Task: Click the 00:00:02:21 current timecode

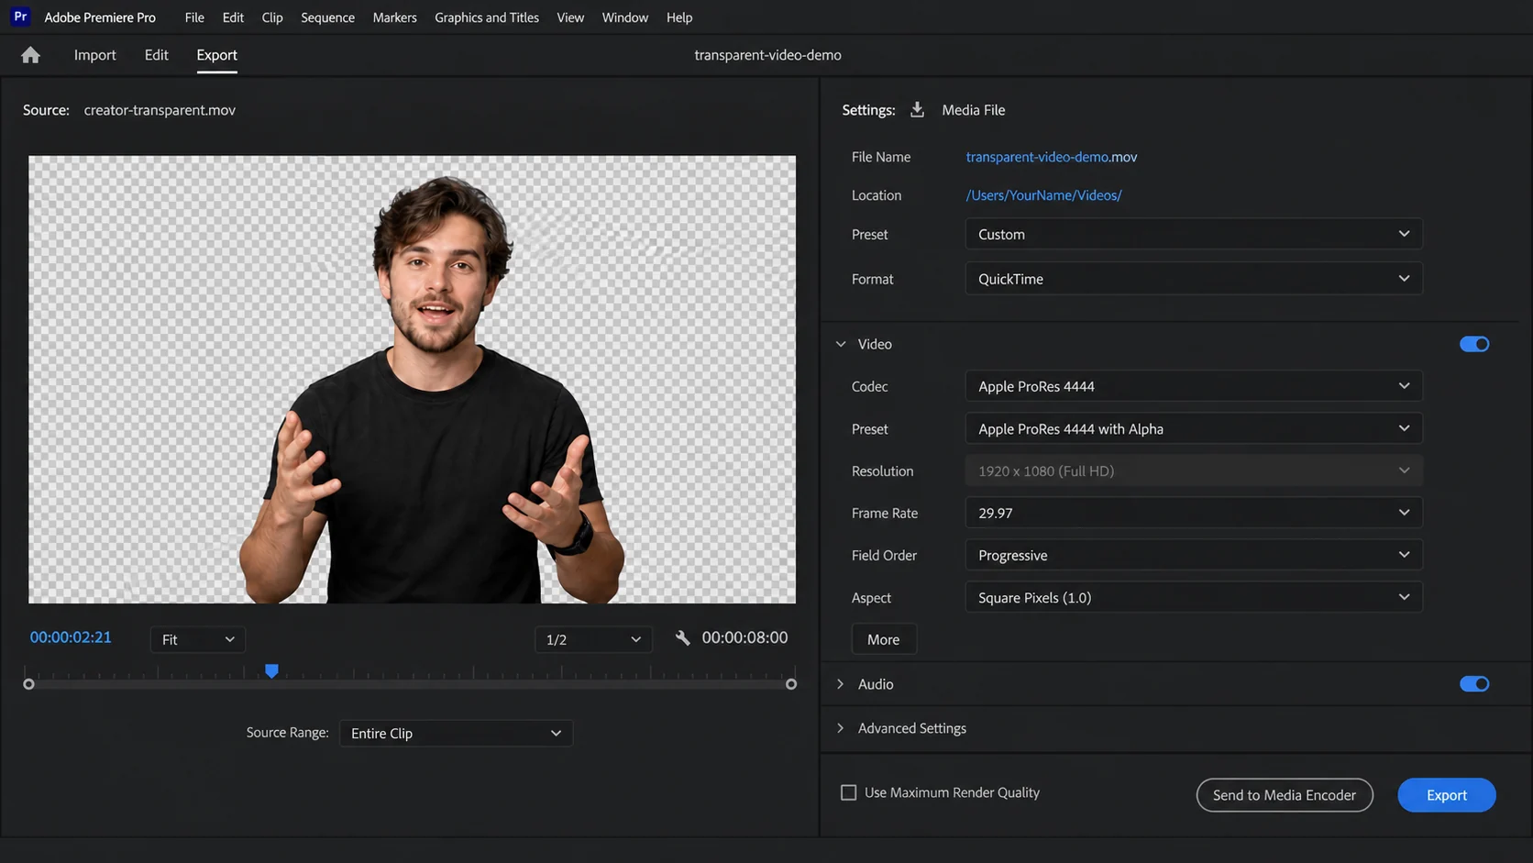Action: click(71, 637)
